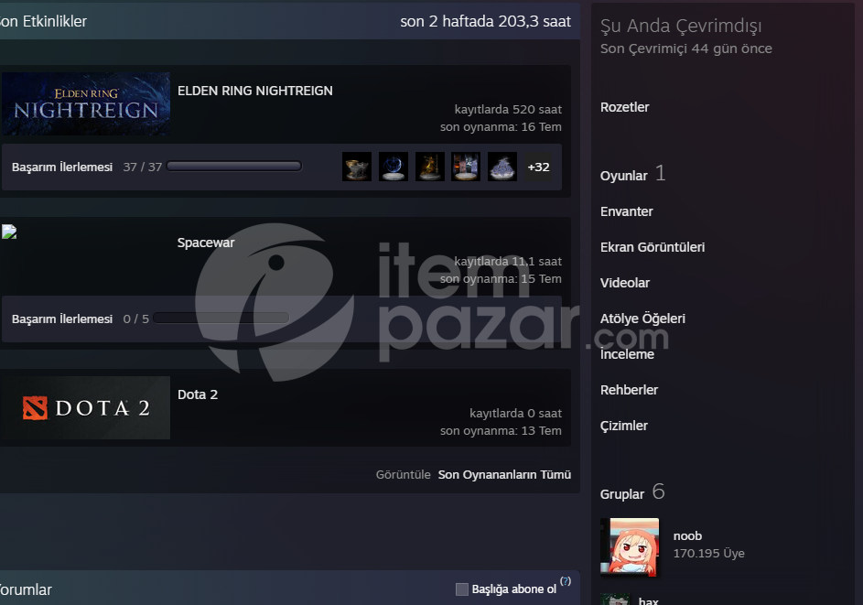
Task: Open Rehberler in the sidebar
Action: point(629,390)
